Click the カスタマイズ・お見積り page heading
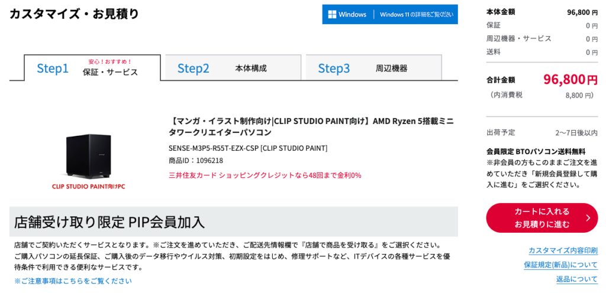606x293 pixels. [74, 14]
